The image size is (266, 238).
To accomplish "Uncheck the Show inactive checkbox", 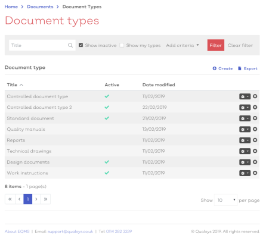I will (x=81, y=45).
